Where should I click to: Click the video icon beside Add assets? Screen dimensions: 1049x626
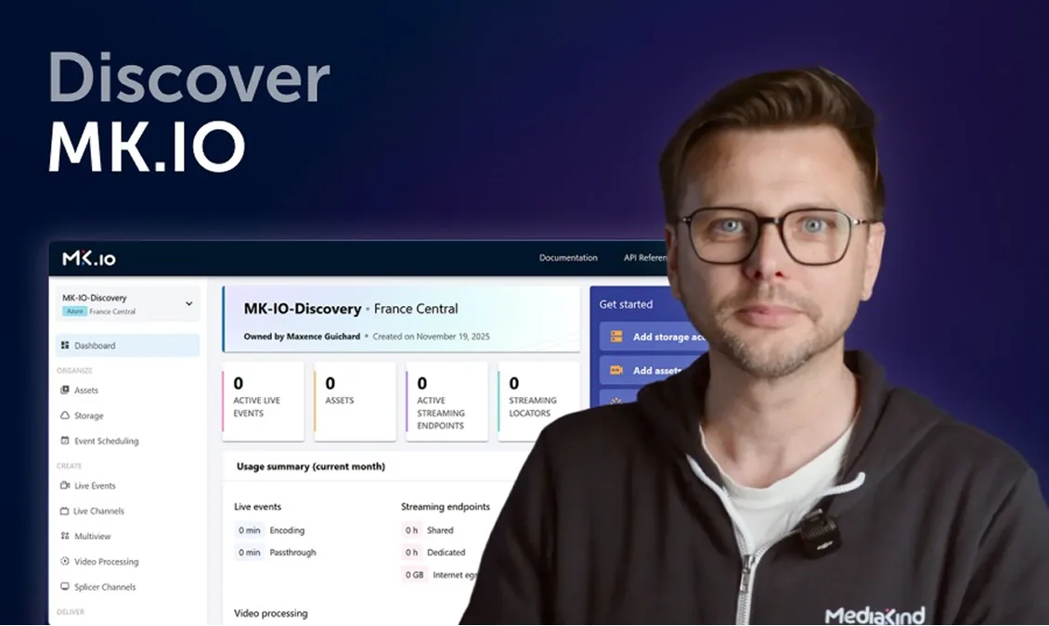click(x=615, y=370)
